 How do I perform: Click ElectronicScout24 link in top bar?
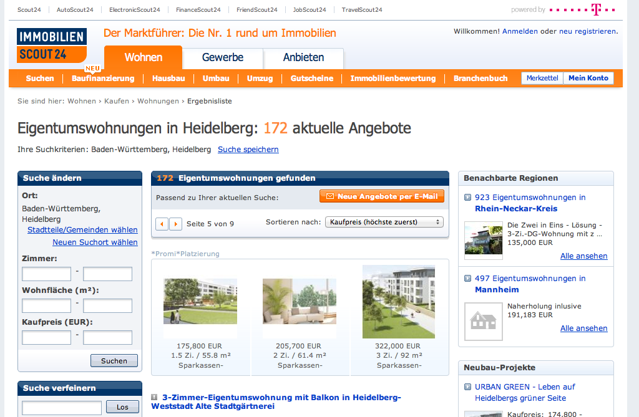135,10
